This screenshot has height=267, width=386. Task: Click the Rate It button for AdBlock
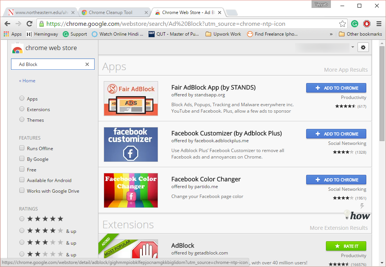tap(346, 246)
